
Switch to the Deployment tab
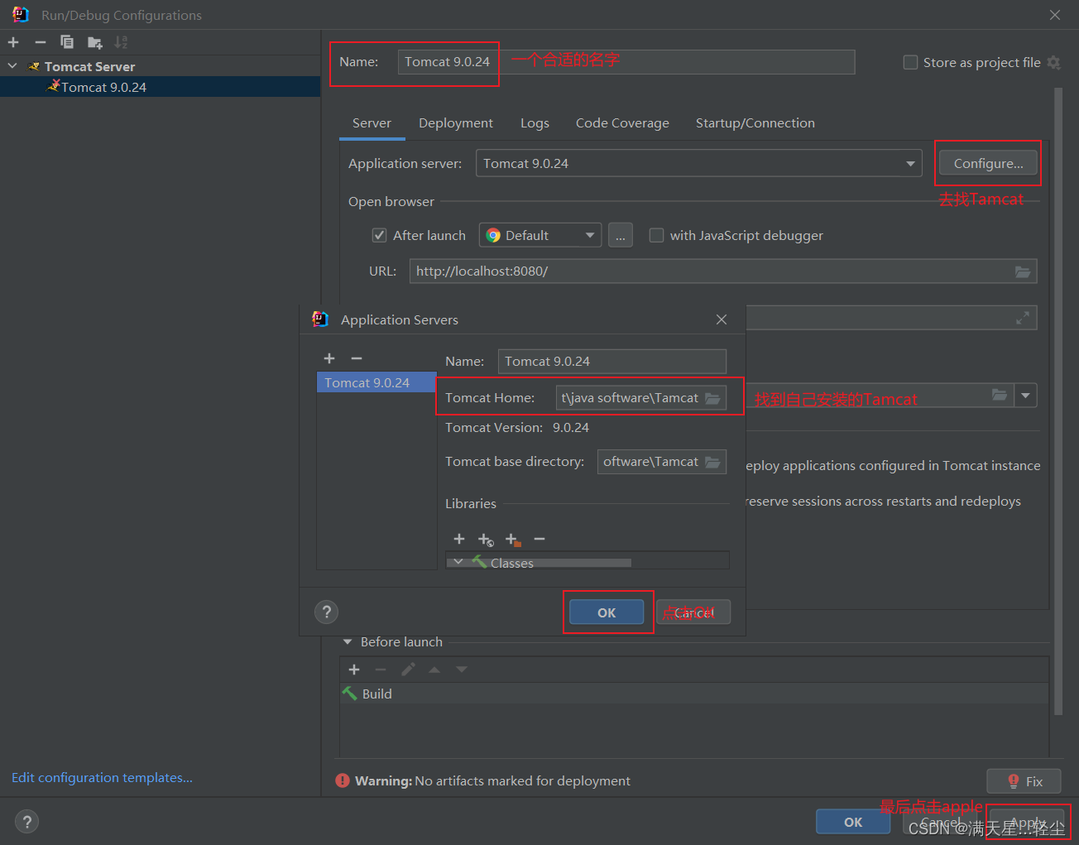point(456,123)
